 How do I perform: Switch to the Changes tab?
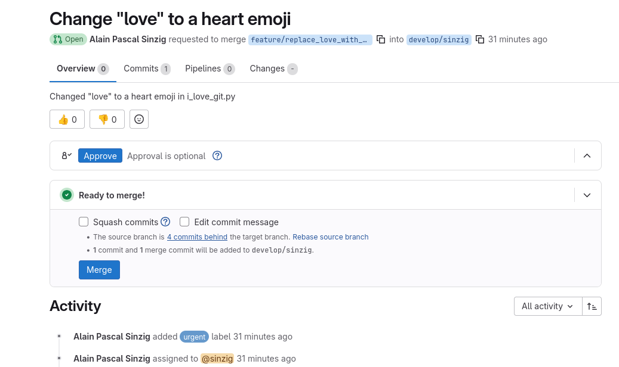(x=273, y=69)
